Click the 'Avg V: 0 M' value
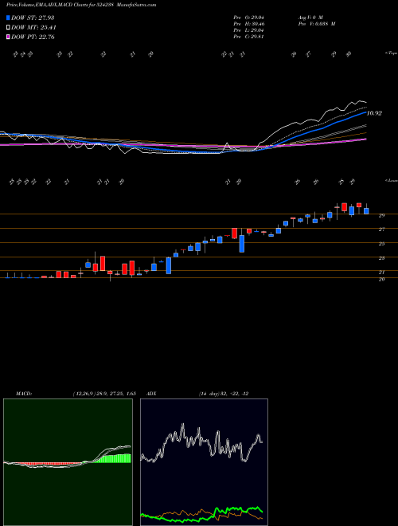The height and width of the screenshot is (526, 398). (311, 18)
